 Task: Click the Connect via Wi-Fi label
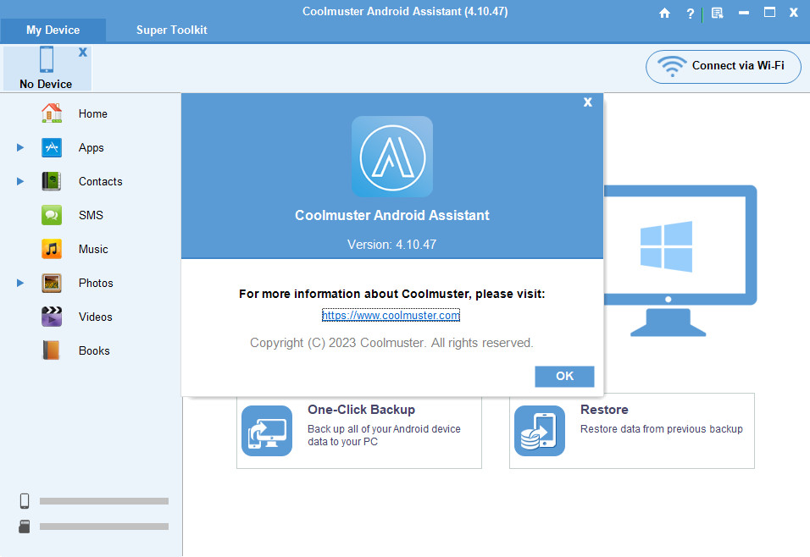tap(738, 65)
